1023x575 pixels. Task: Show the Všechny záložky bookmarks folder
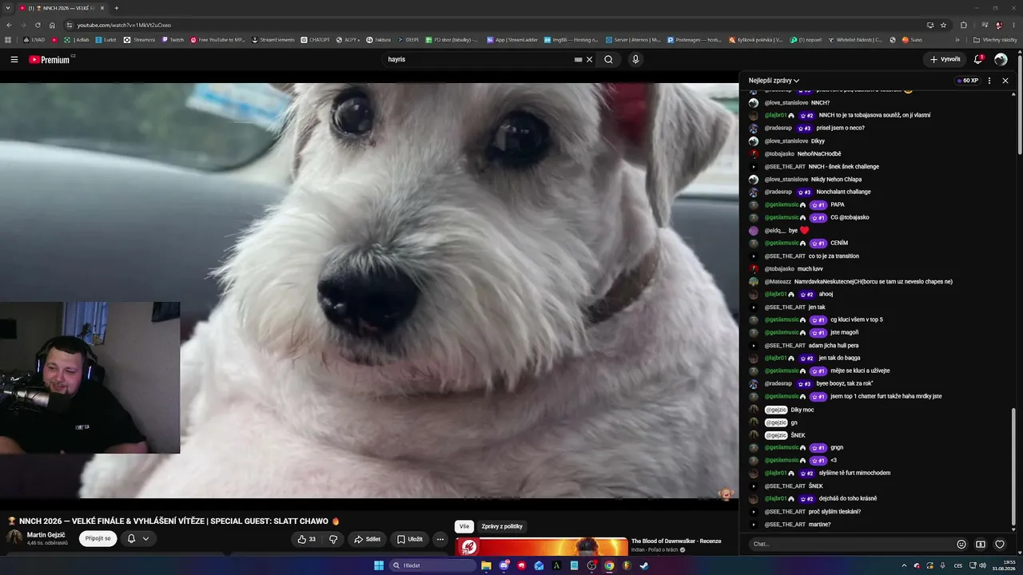pyautogui.click(x=995, y=39)
